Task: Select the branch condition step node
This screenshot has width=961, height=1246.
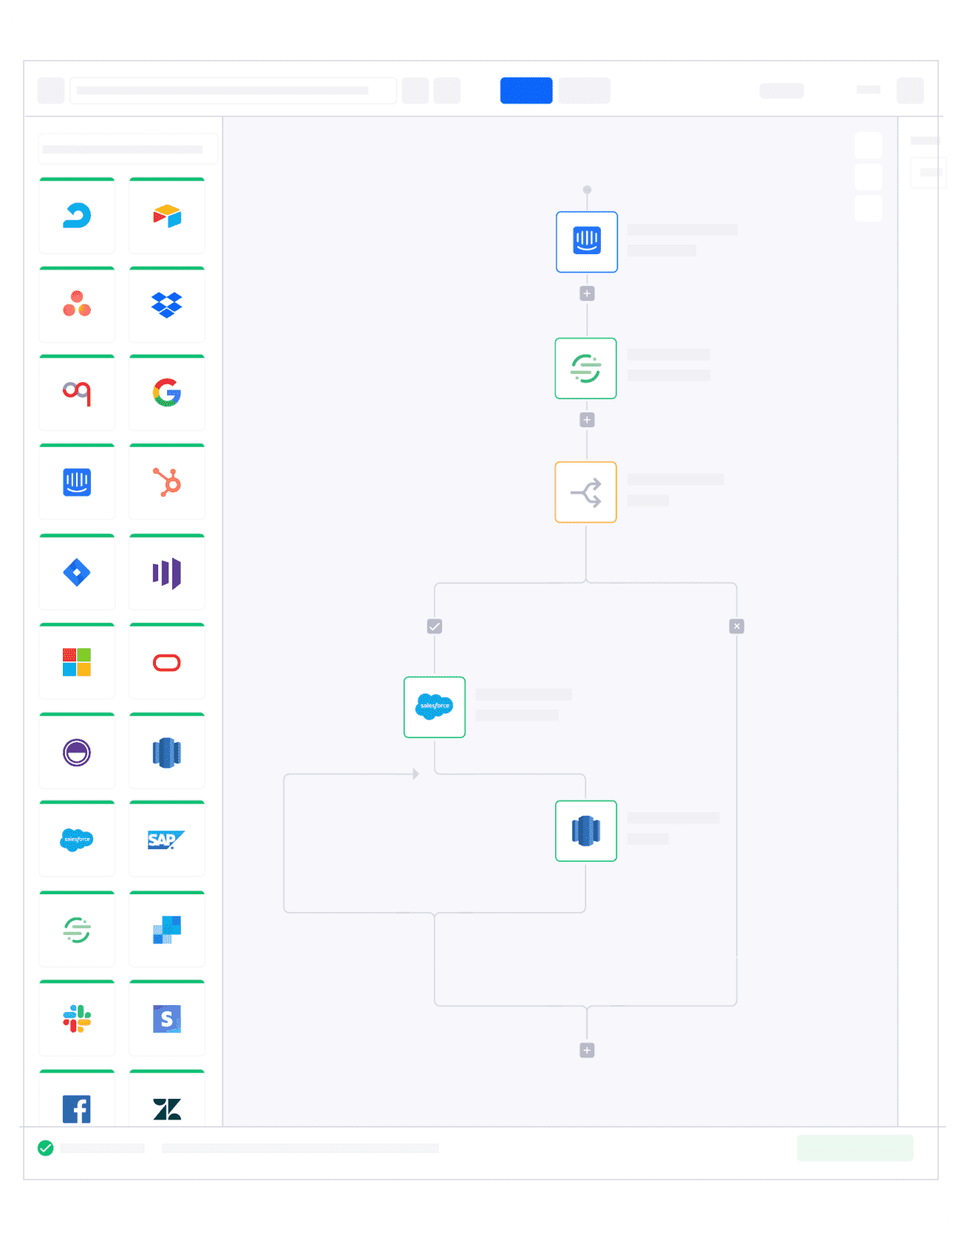Action: tap(586, 492)
